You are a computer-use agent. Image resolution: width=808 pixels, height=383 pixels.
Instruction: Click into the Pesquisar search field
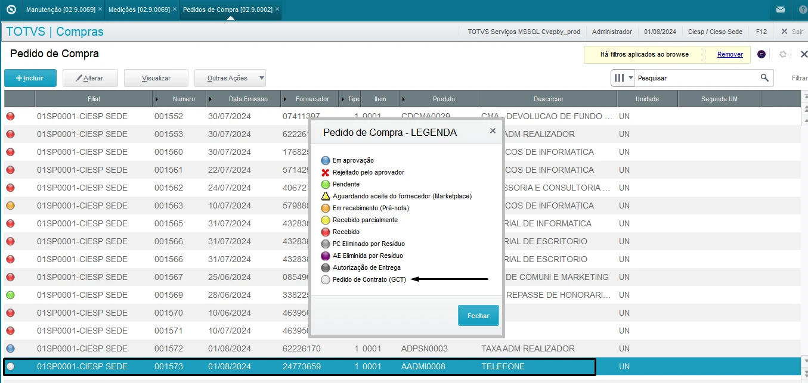pos(695,78)
